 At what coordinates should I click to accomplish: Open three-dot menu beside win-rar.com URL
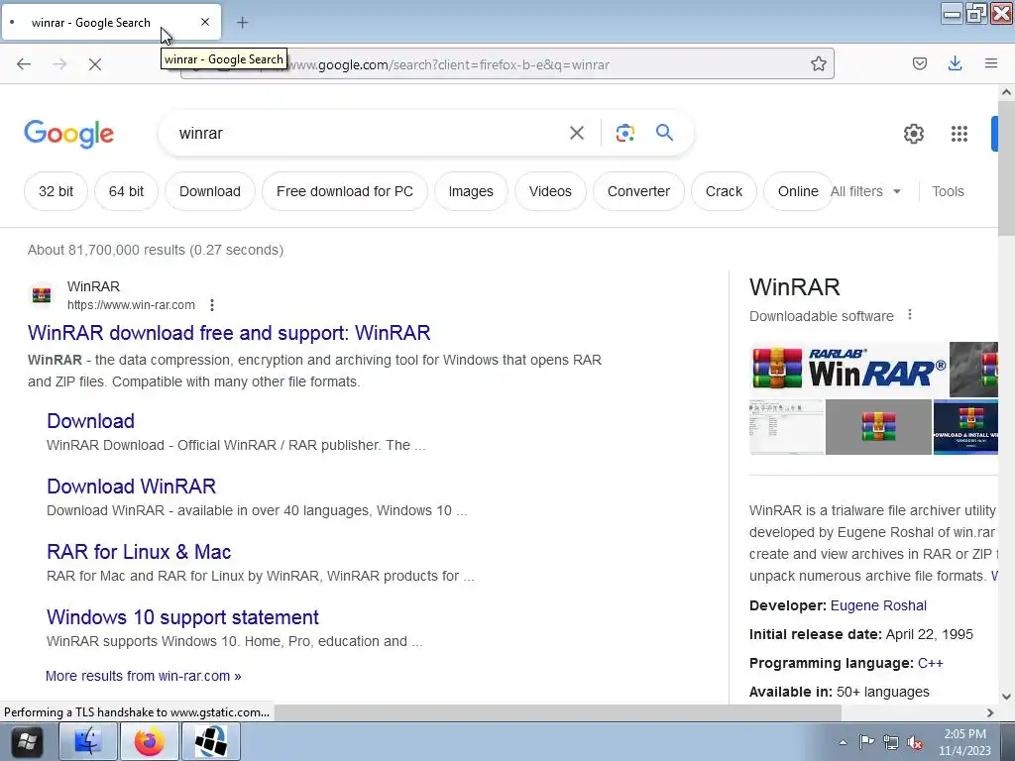click(212, 305)
